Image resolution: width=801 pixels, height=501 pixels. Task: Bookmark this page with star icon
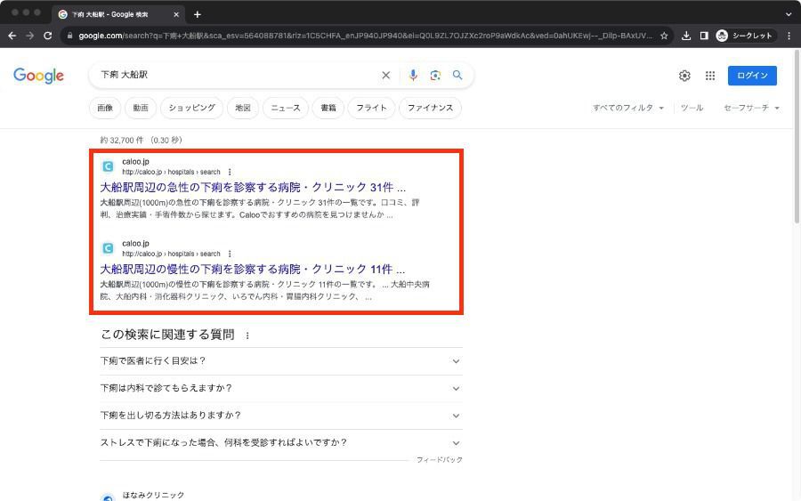(x=664, y=36)
